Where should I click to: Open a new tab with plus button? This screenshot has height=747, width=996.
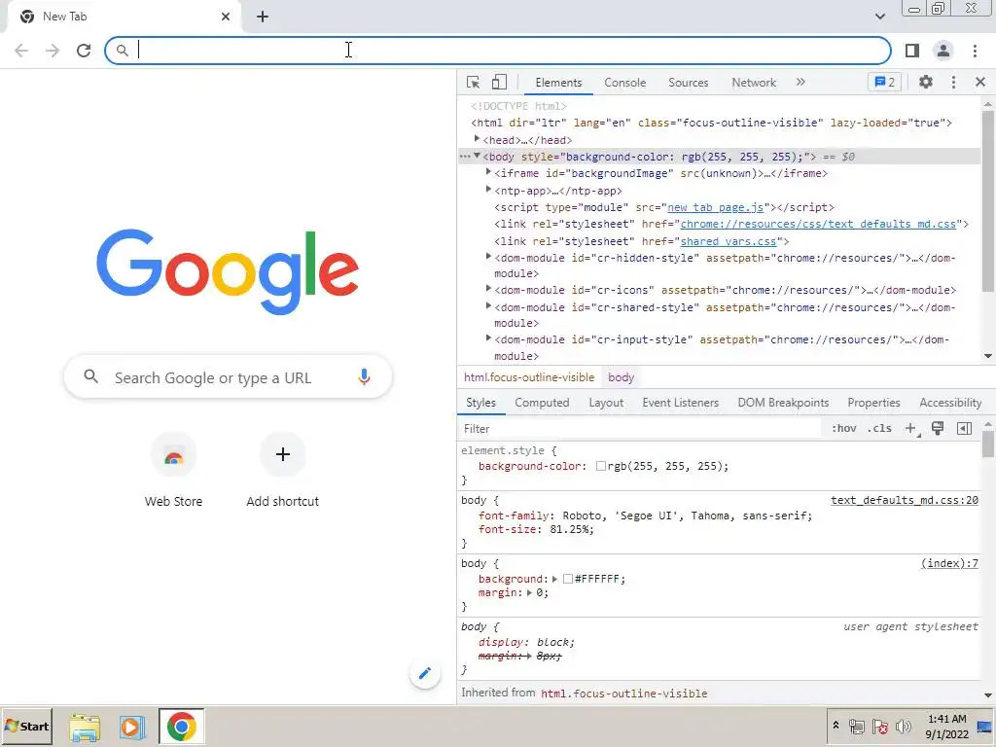pyautogui.click(x=263, y=18)
